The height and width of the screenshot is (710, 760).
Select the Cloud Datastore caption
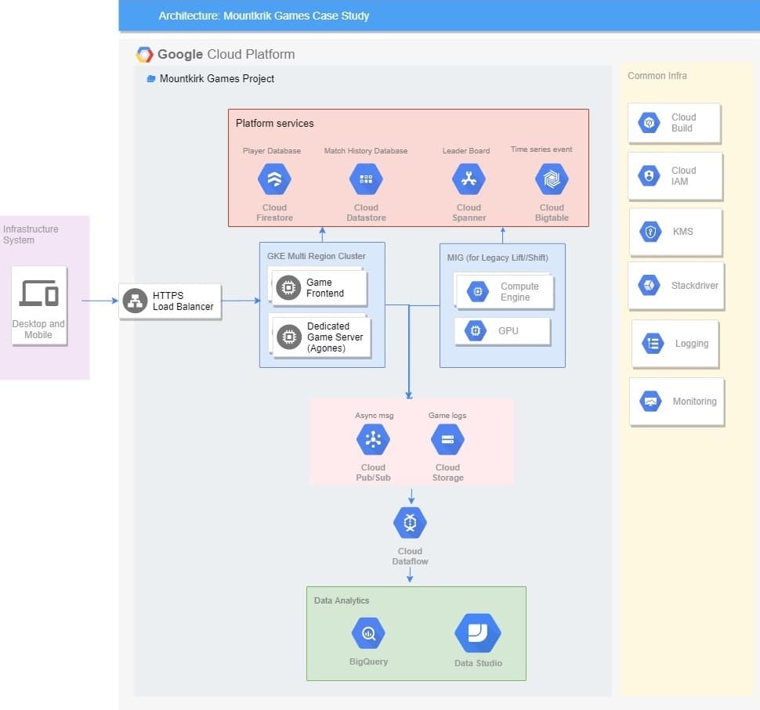[366, 213]
